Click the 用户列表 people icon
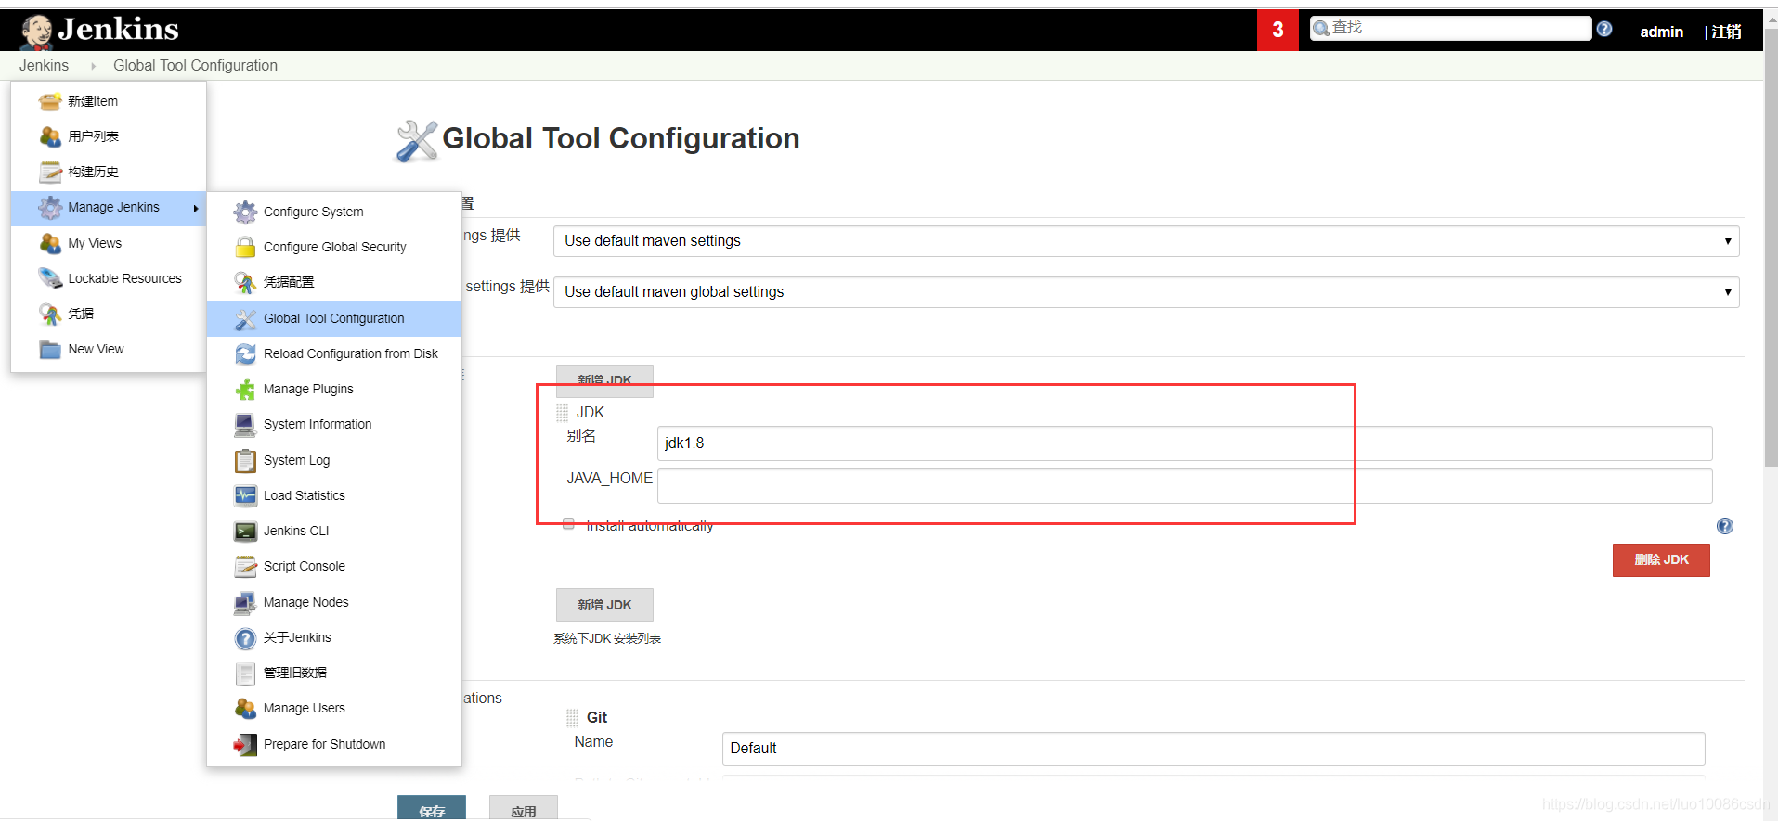This screenshot has width=1778, height=821. point(50,136)
